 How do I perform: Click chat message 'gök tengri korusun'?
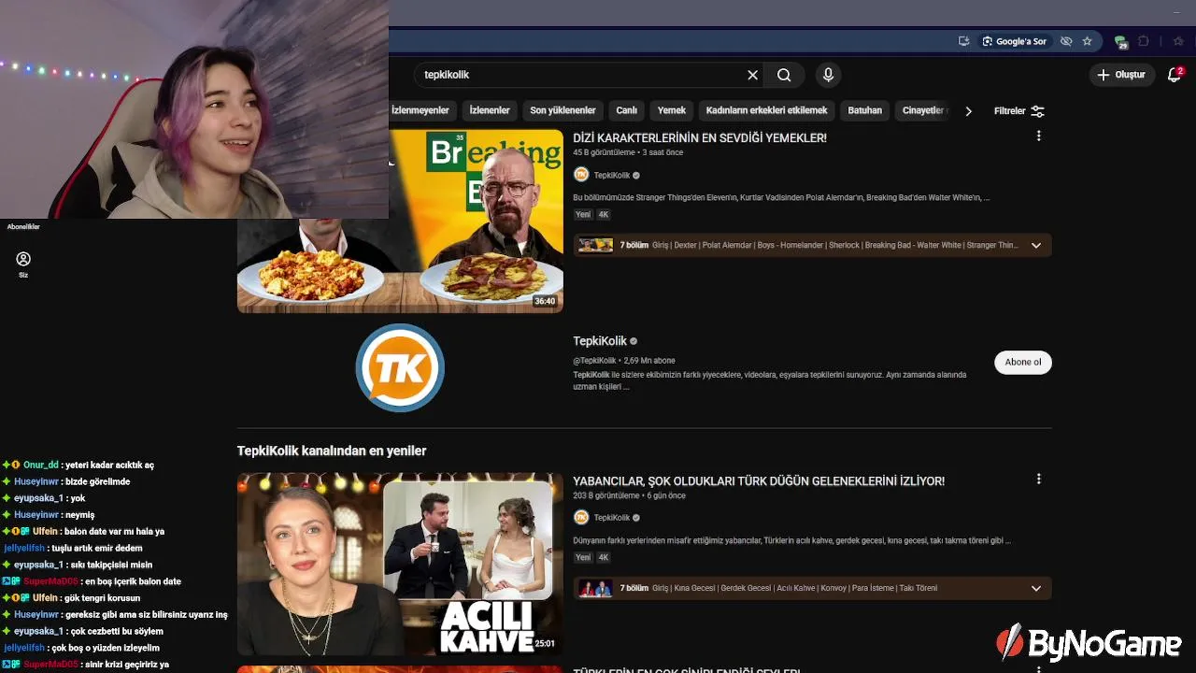point(103,598)
